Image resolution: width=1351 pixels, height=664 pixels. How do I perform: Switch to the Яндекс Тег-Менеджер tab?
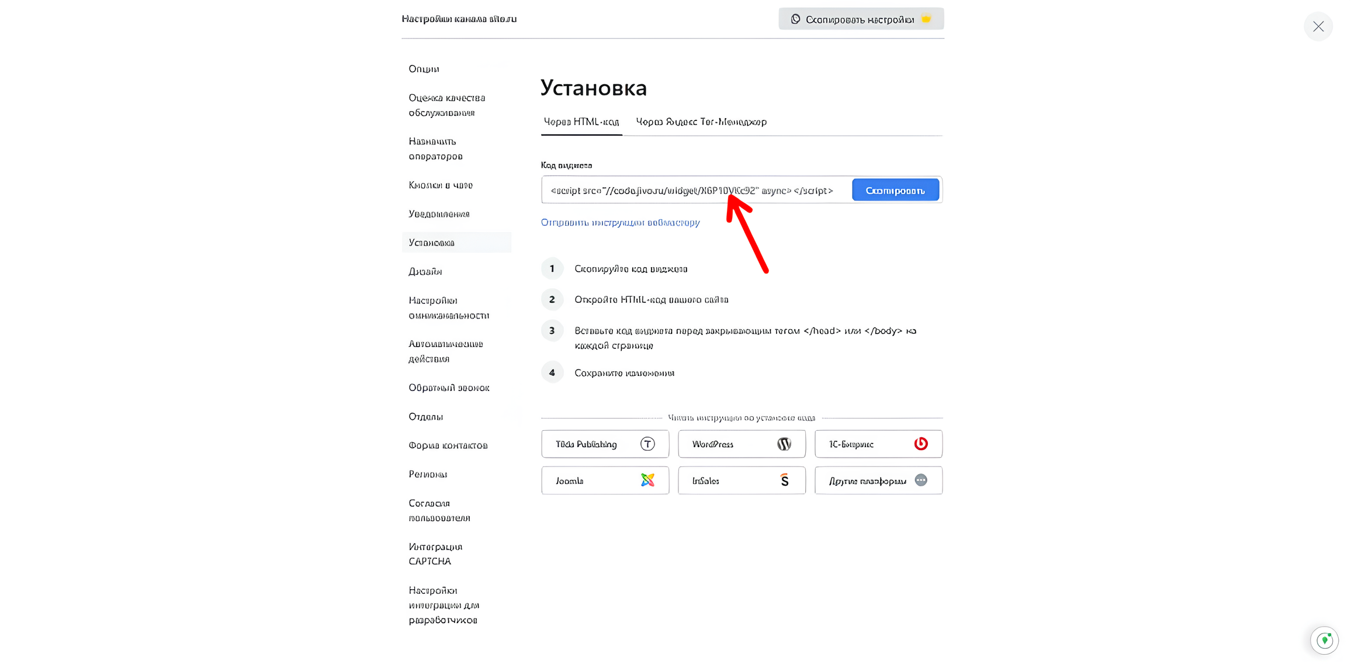coord(701,122)
